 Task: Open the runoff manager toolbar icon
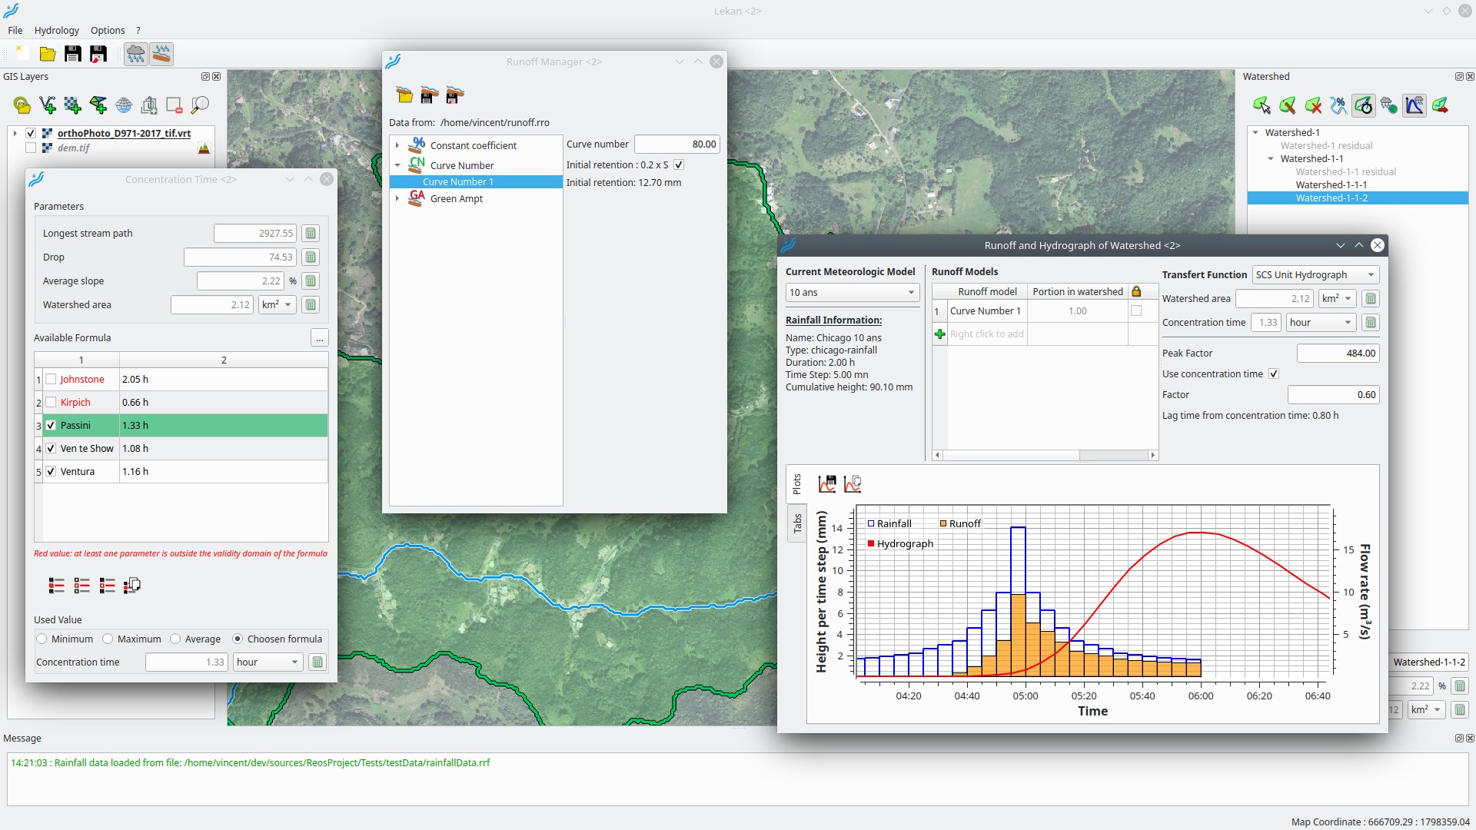pos(161,54)
